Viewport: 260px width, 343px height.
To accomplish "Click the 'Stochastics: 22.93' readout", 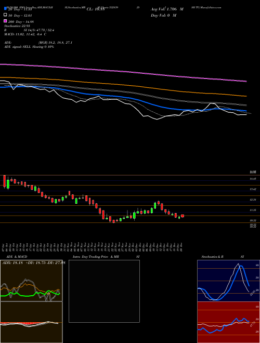I will (17, 26).
